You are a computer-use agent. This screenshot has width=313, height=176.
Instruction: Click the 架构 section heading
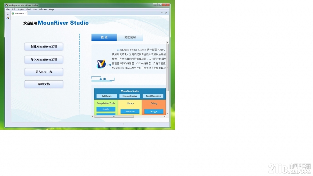[103, 79]
